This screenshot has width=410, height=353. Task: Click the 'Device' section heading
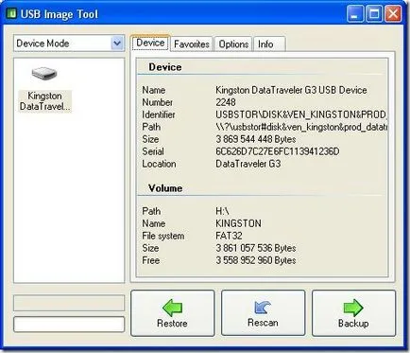165,67
